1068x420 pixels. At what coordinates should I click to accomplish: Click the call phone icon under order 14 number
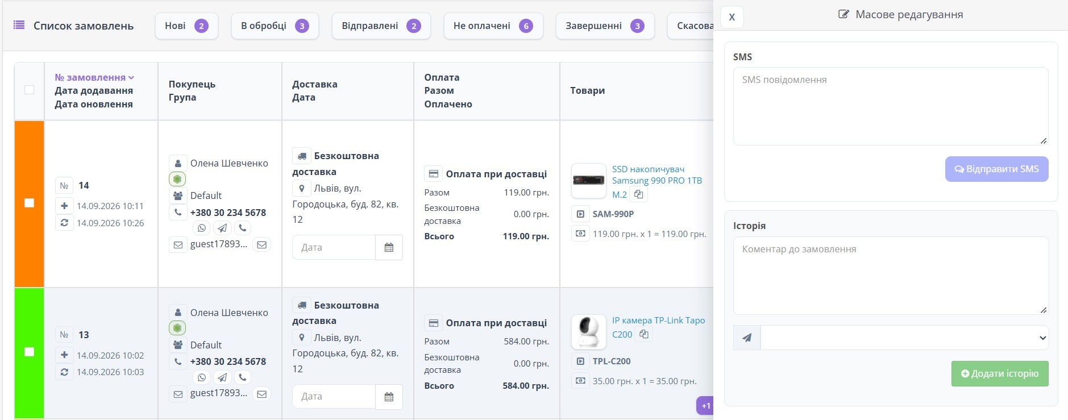click(x=243, y=228)
